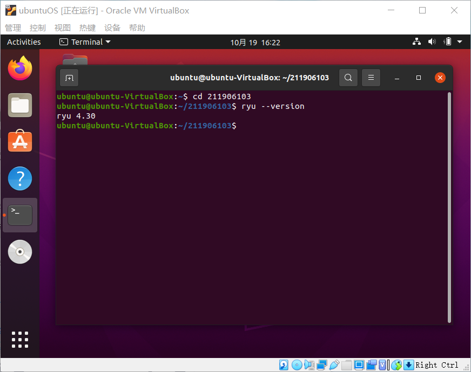471x372 pixels.
Task: Open VirtualBox CPU virtualization indicator
Action: click(382, 365)
